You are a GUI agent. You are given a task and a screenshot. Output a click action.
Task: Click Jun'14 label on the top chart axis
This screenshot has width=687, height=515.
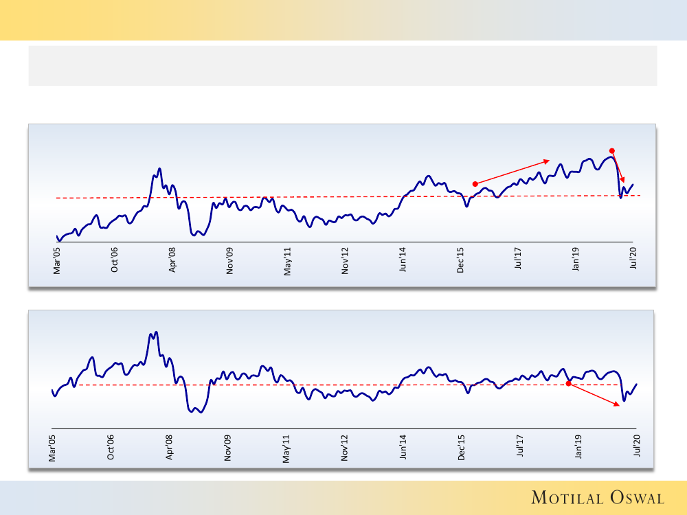click(x=403, y=261)
